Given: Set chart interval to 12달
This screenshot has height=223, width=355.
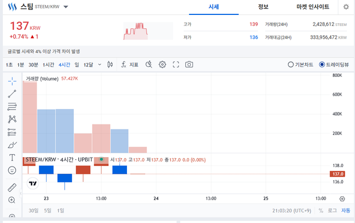Looking at the screenshot, I should coord(88,65).
